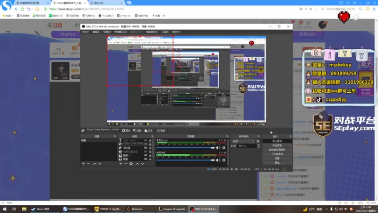The height and width of the screenshot is (213, 378).
Task: Open the Sogou browser logo menu
Action: 6,5
